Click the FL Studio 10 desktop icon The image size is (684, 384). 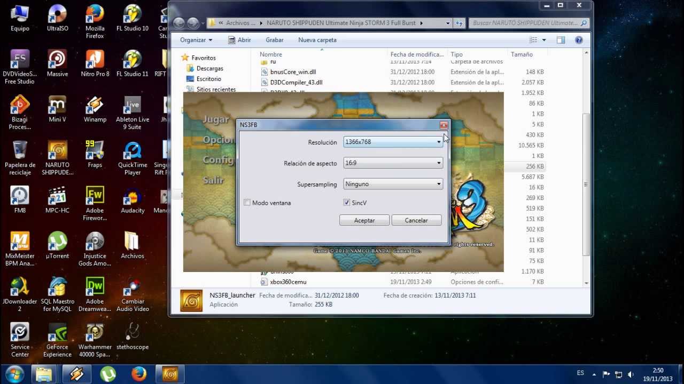[133, 18]
